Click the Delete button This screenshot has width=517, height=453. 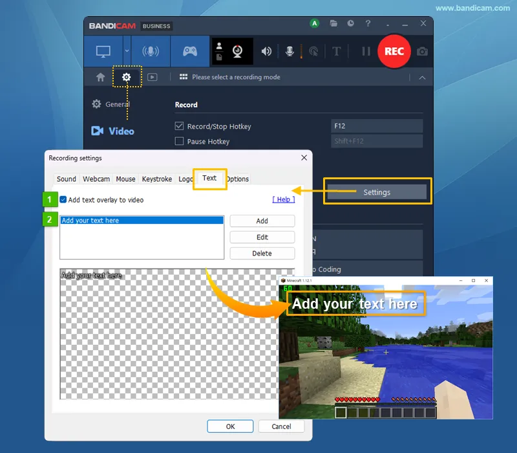click(x=262, y=253)
